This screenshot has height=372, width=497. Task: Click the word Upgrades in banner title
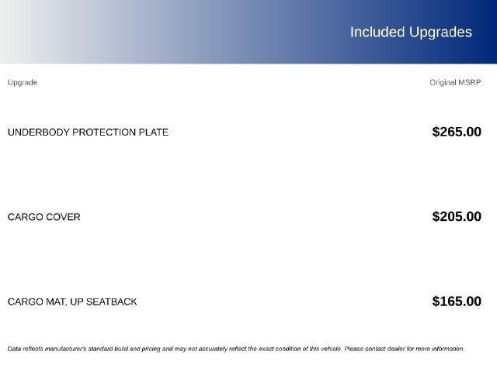pyautogui.click(x=440, y=33)
